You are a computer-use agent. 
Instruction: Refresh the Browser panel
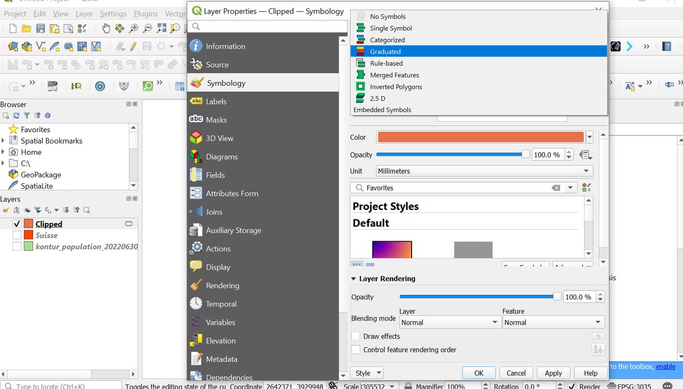pos(16,115)
